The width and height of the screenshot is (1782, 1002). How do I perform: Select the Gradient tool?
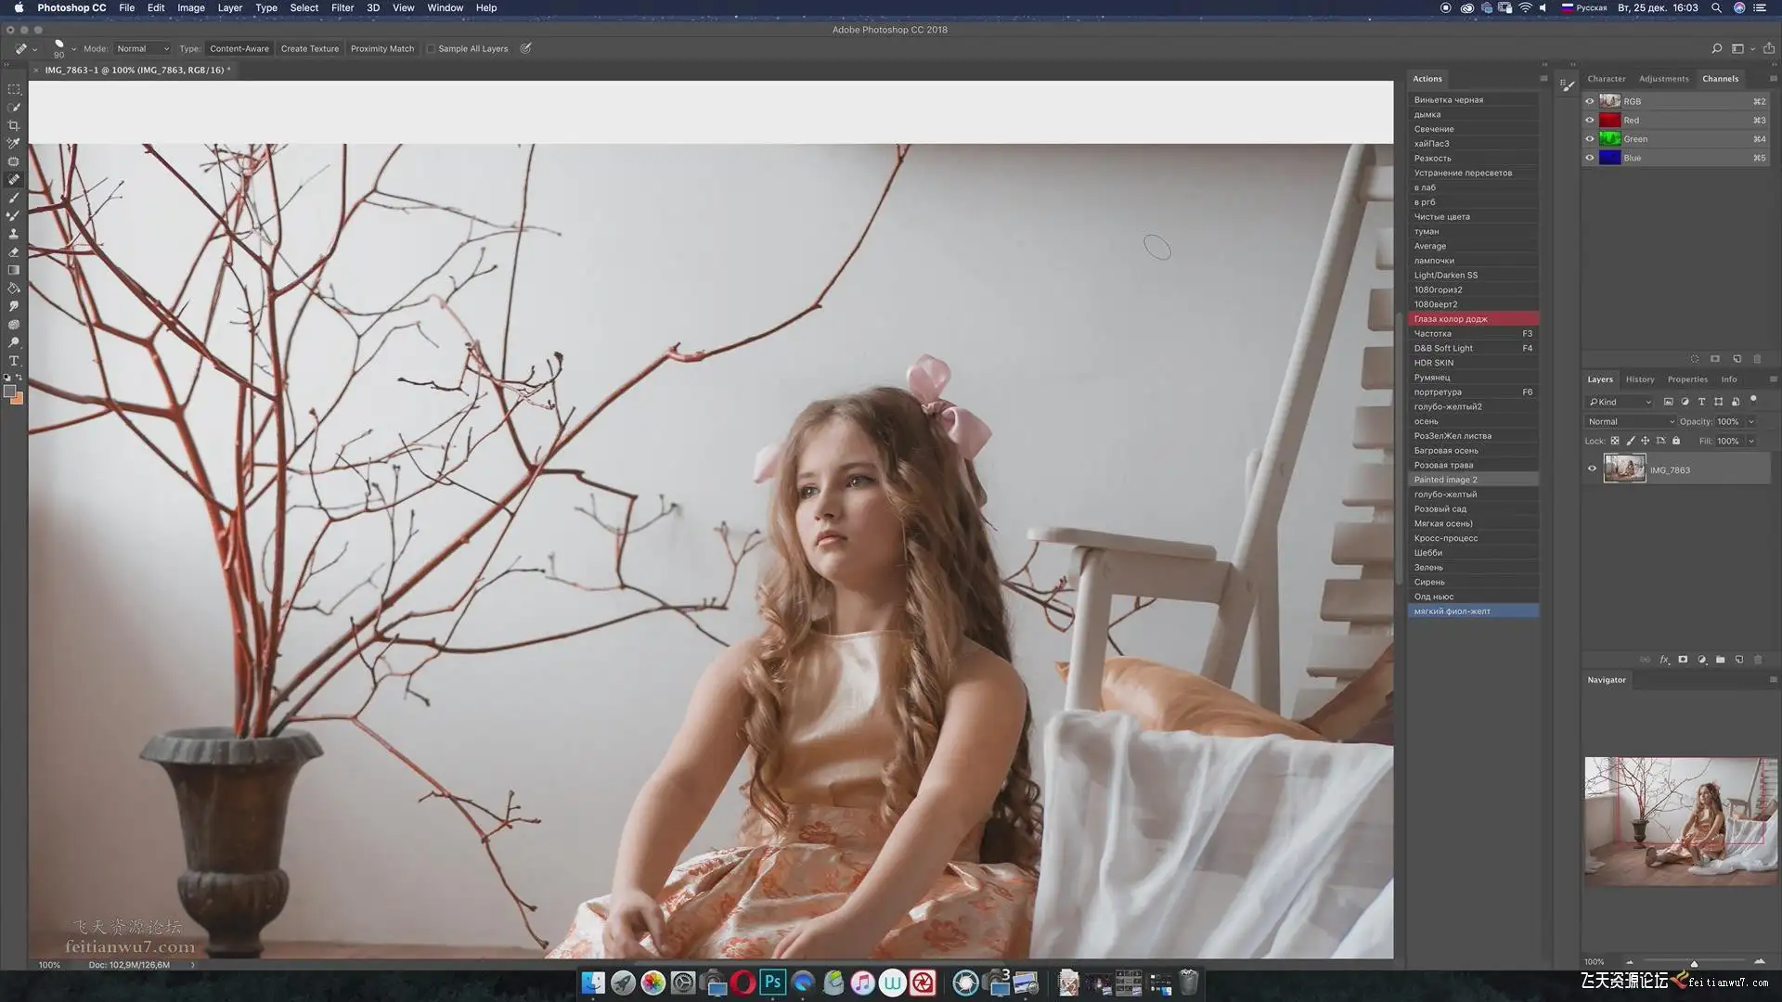[x=13, y=270]
